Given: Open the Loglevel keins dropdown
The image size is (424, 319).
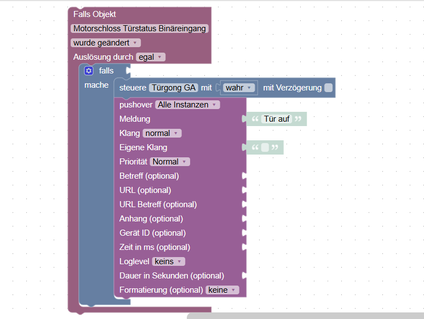Looking at the screenshot, I should point(169,261).
